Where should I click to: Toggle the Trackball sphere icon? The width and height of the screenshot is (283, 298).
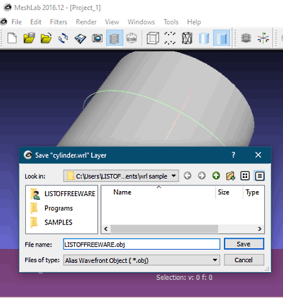point(131,38)
